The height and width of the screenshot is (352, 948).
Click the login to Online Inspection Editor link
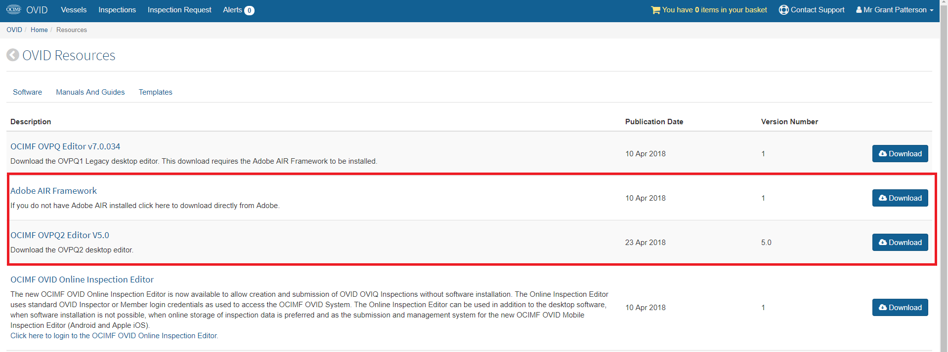tap(114, 336)
